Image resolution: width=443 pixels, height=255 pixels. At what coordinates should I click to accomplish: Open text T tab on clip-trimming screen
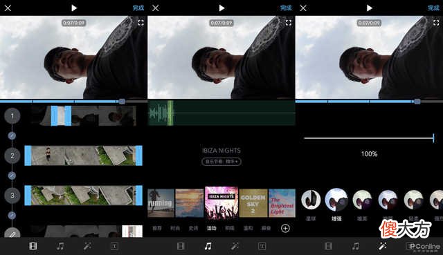(114, 246)
